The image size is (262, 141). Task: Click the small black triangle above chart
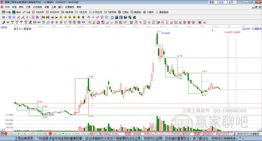(213, 30)
